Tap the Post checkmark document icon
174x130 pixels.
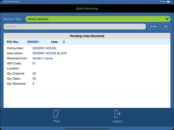coord(56,114)
